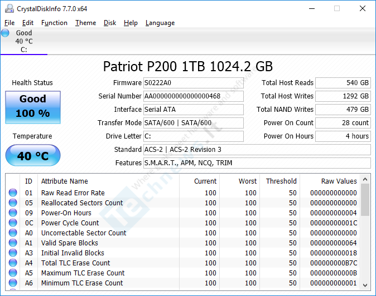The width and height of the screenshot is (376, 296).
Task: Click the Threshold column header
Action: (x=281, y=181)
